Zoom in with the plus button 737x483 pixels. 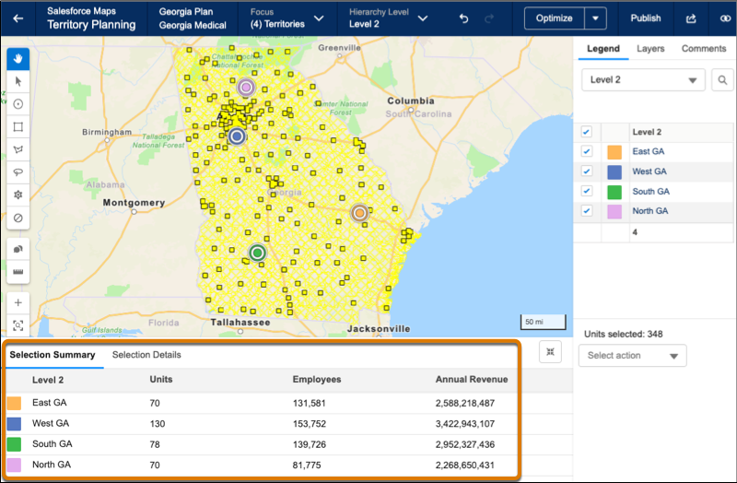tap(18, 303)
